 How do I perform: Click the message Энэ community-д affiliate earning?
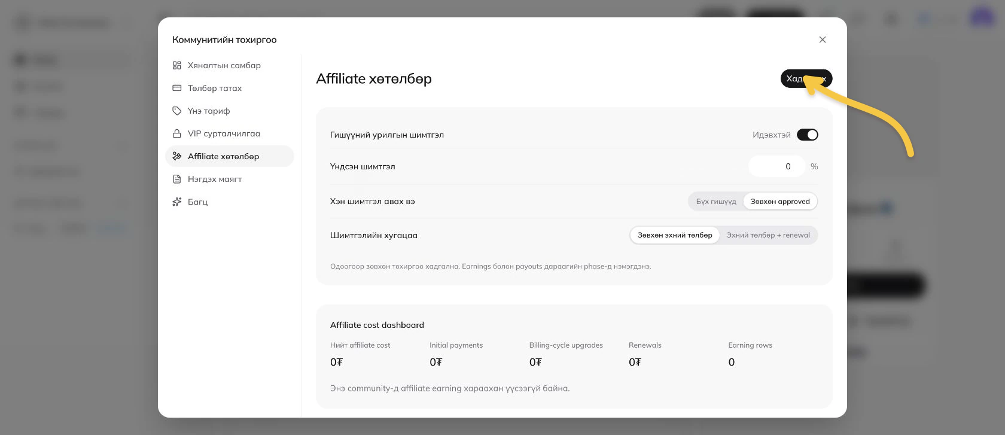(x=450, y=388)
